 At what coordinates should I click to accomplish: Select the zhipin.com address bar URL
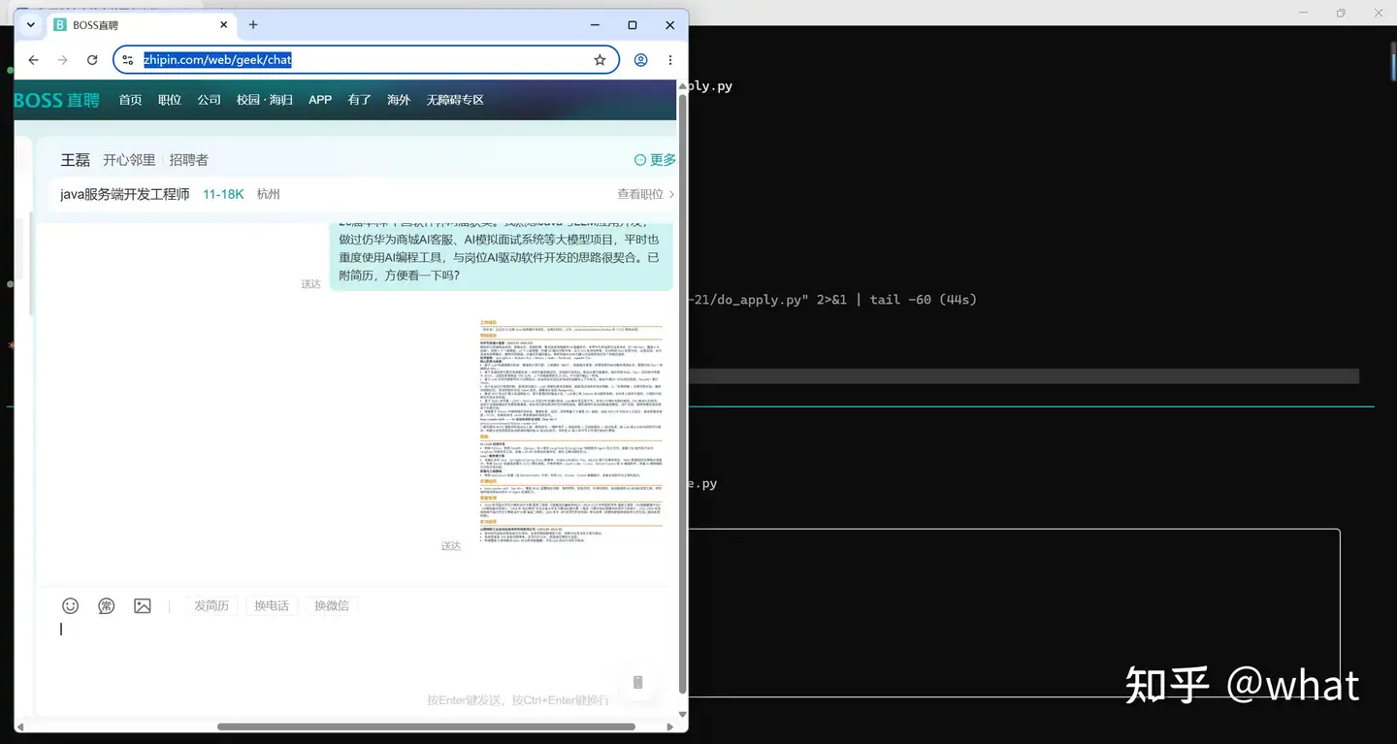217,60
